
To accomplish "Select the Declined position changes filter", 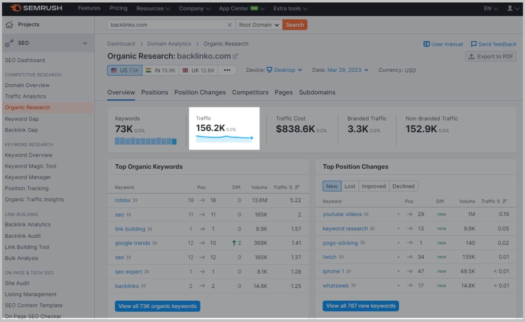I will tap(403, 186).
